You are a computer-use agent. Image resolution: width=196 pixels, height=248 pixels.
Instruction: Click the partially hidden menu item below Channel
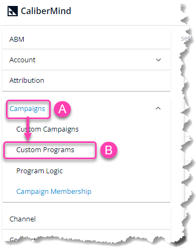23,239
